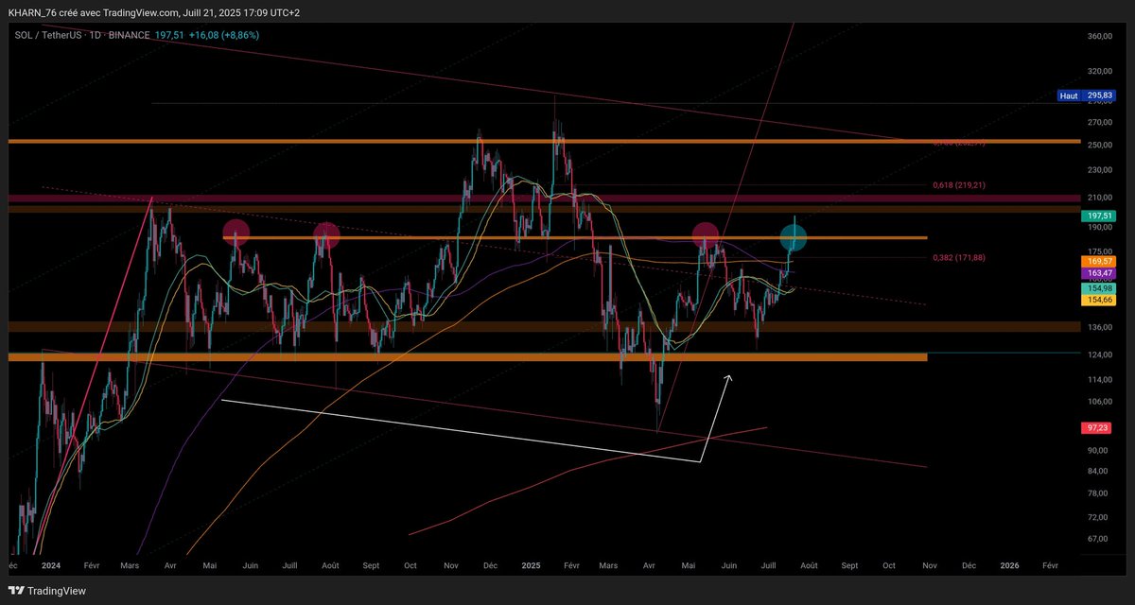1135x605 pixels.
Task: Click the 210,00 price axis label
Action: [x=1099, y=198]
